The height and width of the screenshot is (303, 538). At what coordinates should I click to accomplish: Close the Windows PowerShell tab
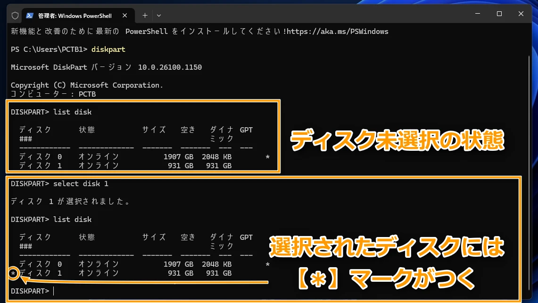[125, 16]
